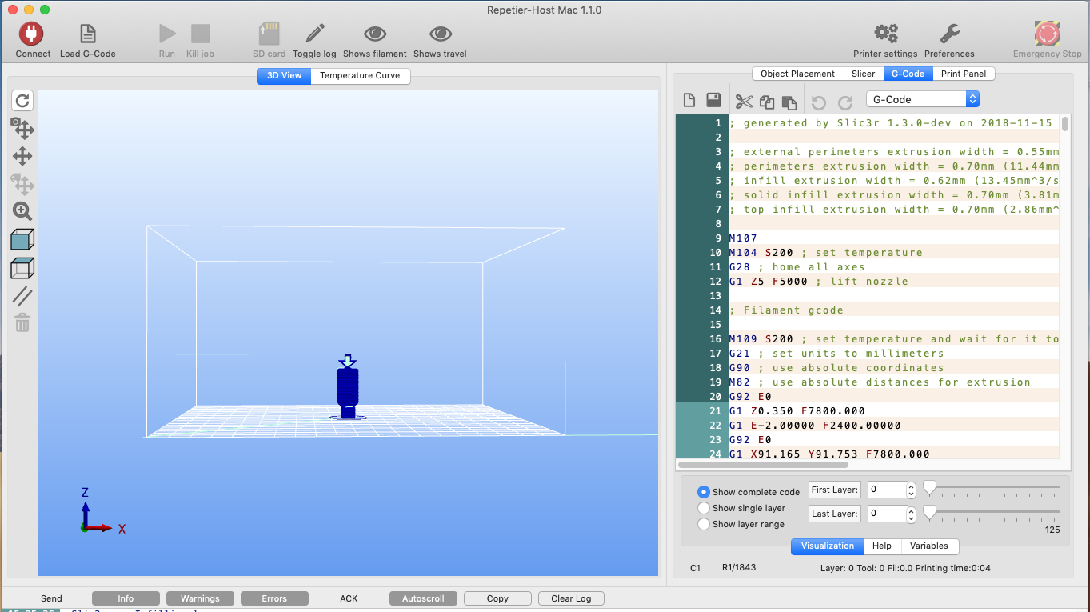This screenshot has height=612, width=1090.
Task: Save the G-Code with the floppy disk icon
Action: [x=714, y=100]
